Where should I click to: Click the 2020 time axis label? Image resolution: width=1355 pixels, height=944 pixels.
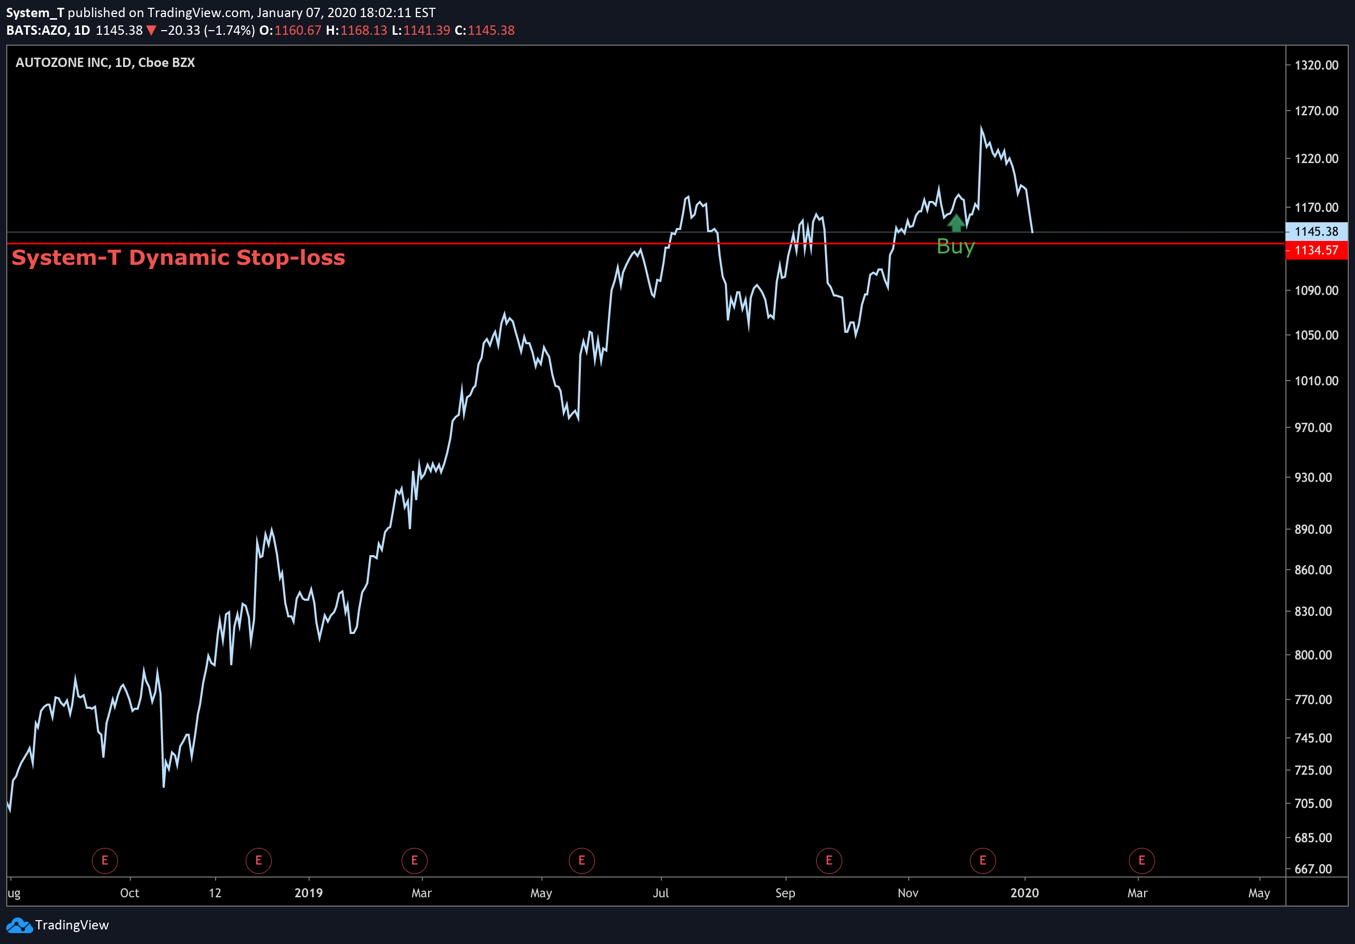(1025, 893)
